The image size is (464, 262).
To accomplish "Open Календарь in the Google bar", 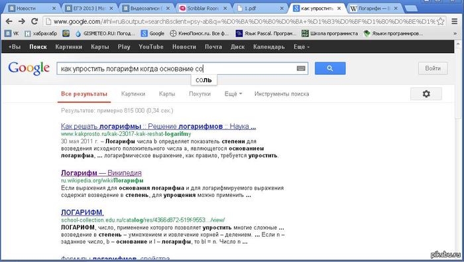I will point(268,47).
